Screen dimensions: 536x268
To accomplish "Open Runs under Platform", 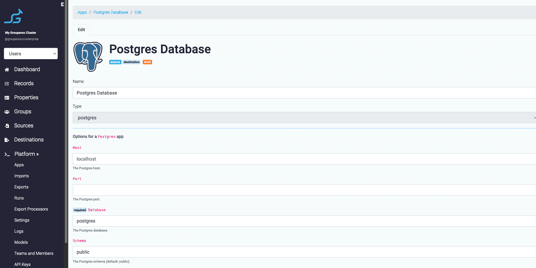I will click(x=19, y=198).
